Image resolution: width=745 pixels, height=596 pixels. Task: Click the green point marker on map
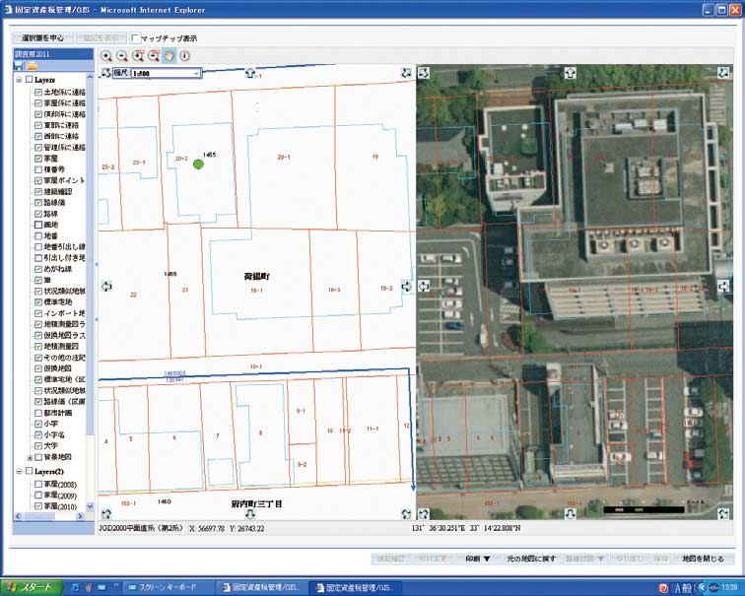199,165
